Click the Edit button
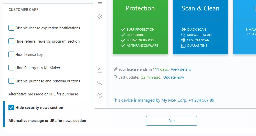Screen dimensions: 256x136 tap(171, 121)
